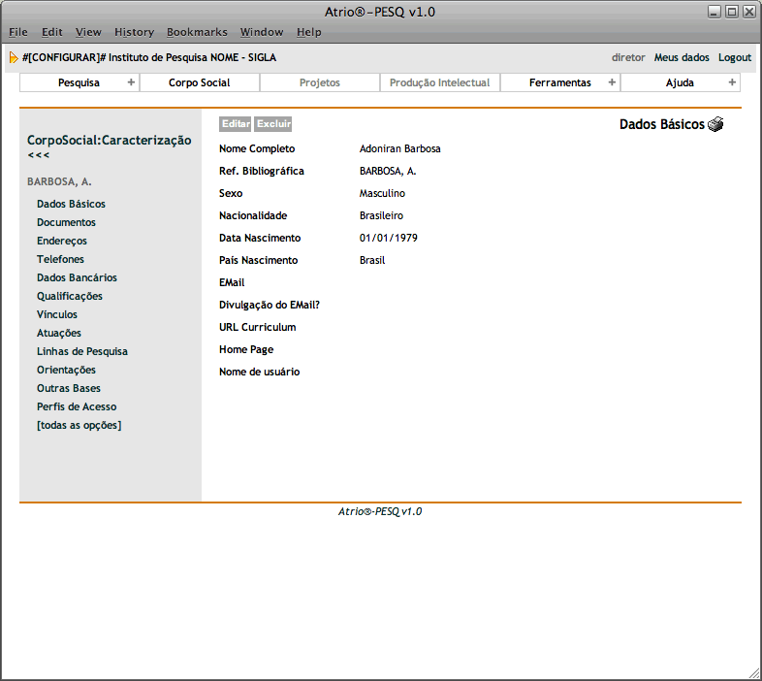Open Qualificações in the sidebar
Image resolution: width=762 pixels, height=681 pixels.
(69, 296)
